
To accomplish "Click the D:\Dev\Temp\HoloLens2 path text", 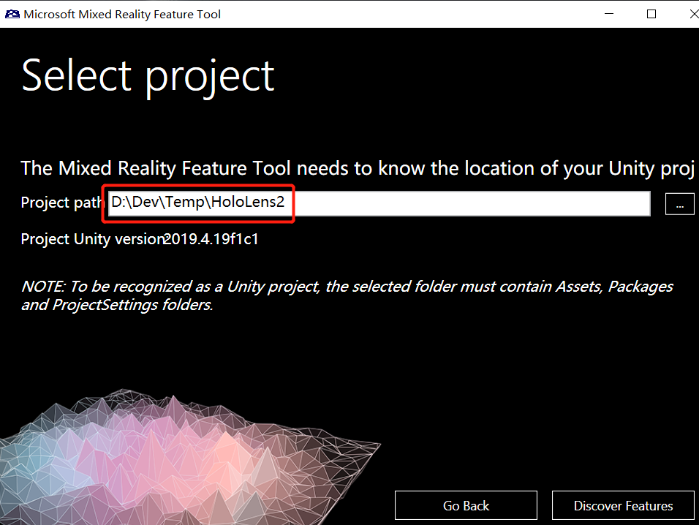I will pos(197,203).
